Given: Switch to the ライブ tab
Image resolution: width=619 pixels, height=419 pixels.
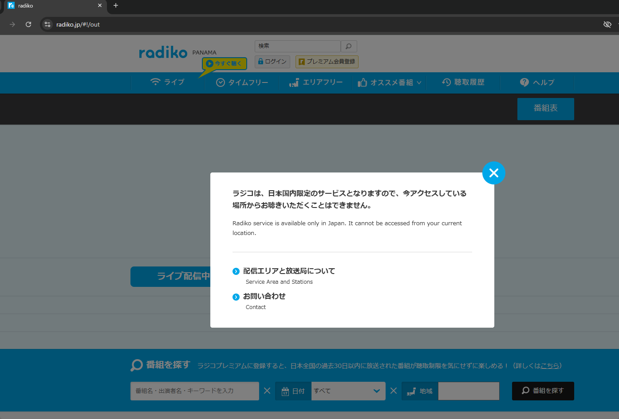Looking at the screenshot, I should point(168,82).
